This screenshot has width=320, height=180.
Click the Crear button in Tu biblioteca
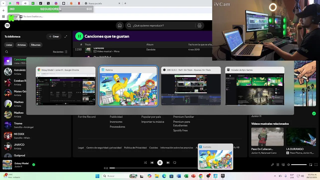[54, 36]
